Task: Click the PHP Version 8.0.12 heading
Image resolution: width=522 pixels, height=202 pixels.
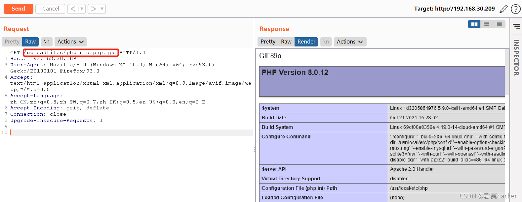Action: tap(295, 72)
